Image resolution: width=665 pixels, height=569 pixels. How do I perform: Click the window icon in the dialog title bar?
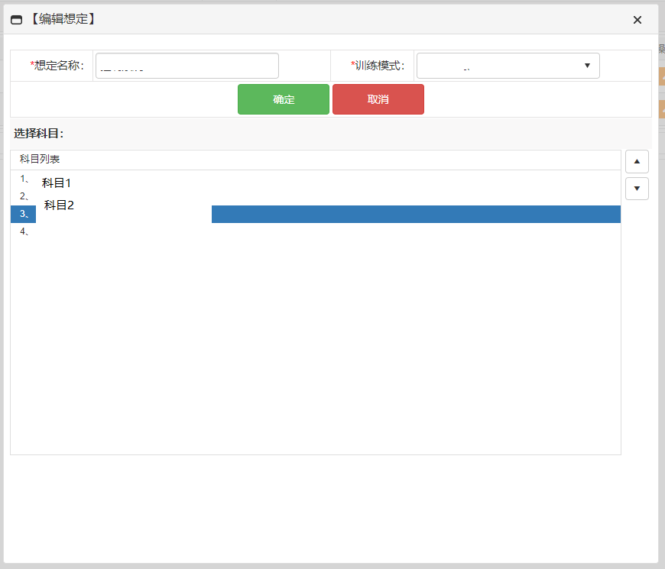click(x=17, y=20)
